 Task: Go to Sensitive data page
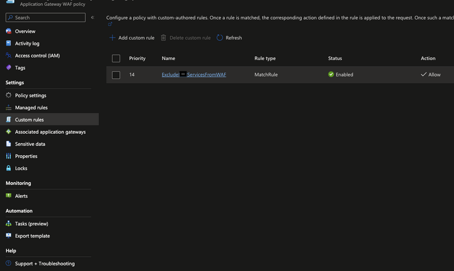coord(30,144)
